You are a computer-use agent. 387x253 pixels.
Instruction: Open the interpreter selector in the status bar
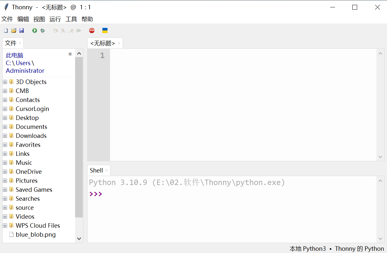point(337,249)
